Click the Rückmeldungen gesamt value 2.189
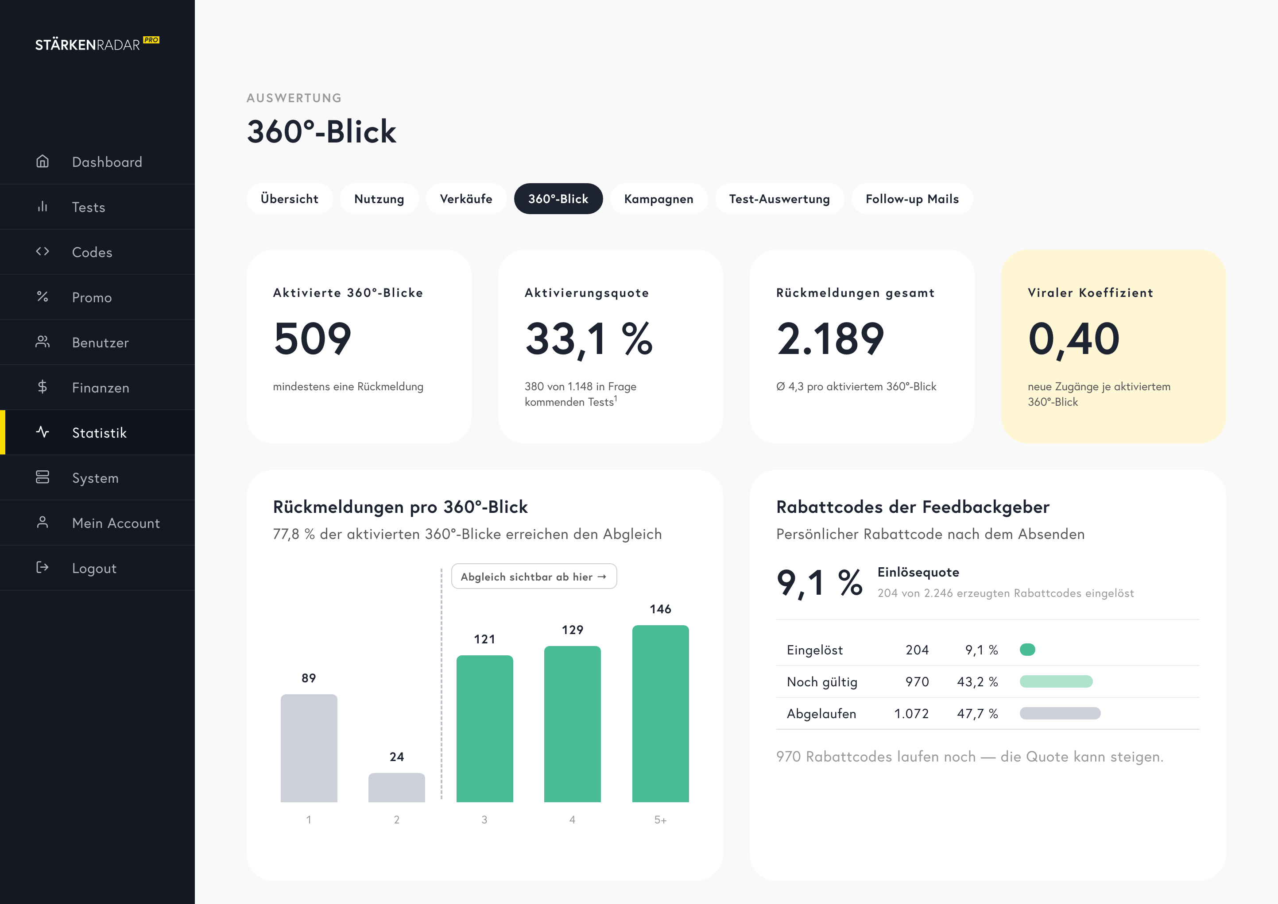Image resolution: width=1278 pixels, height=904 pixels. pos(830,339)
